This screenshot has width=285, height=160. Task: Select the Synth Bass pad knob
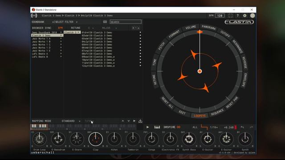[x=189, y=139]
